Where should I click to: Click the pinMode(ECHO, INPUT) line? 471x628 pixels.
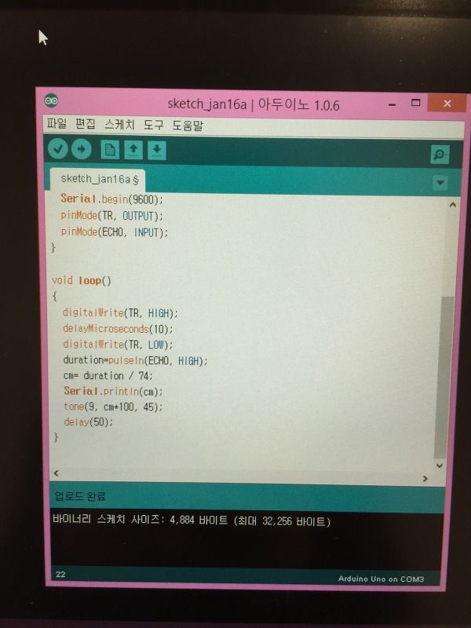click(115, 232)
